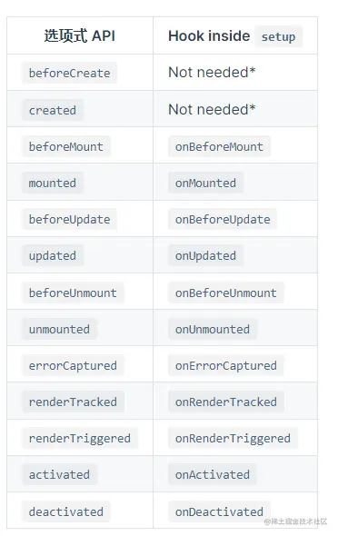Viewport: 338px width, 536px height.
Task: Select the onUpdated hook tag
Action: [x=205, y=255]
